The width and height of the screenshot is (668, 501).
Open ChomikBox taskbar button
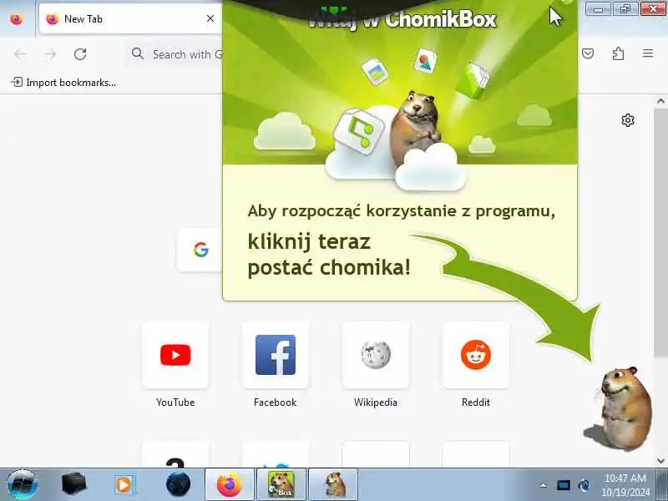[281, 484]
